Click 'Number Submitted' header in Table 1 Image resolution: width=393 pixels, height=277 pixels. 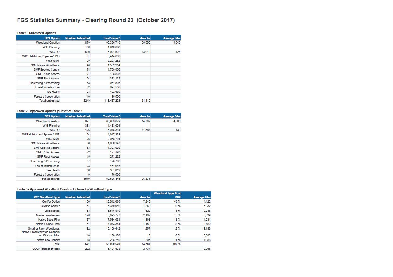pos(77,38)
